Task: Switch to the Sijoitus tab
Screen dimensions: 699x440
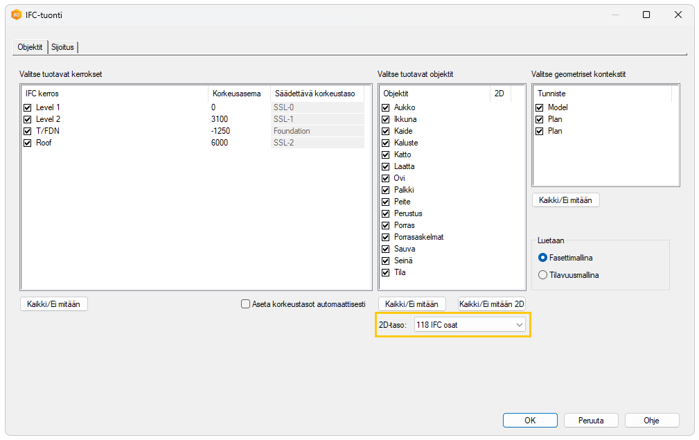Action: (x=62, y=47)
